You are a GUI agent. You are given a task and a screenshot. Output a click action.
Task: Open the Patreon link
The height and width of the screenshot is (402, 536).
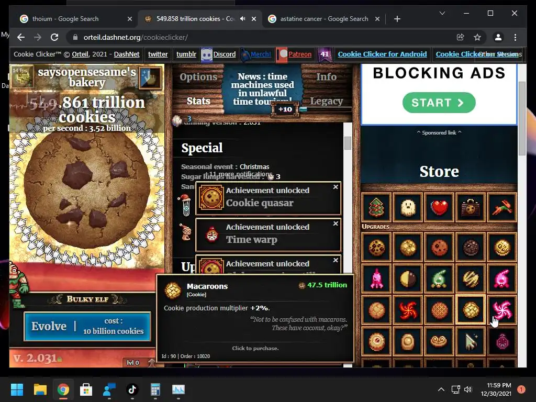pos(300,54)
